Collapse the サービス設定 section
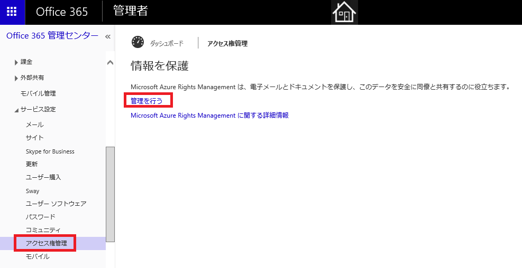 click(x=16, y=110)
